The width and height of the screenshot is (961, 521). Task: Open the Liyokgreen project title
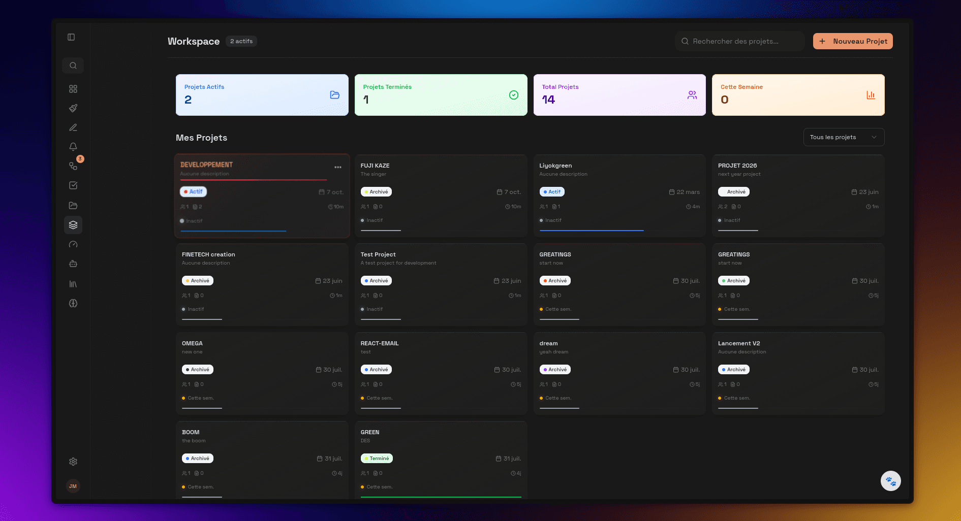click(x=555, y=166)
